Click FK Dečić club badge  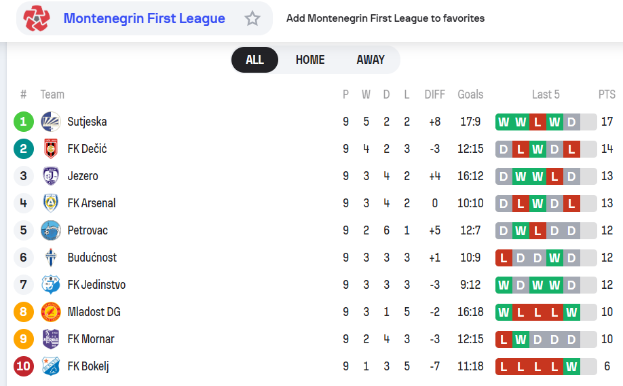51,149
